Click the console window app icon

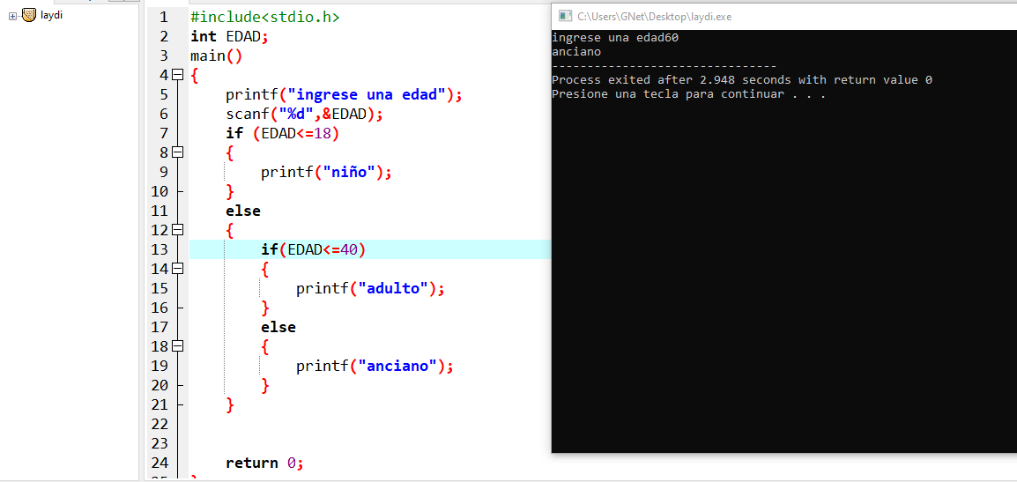565,16
